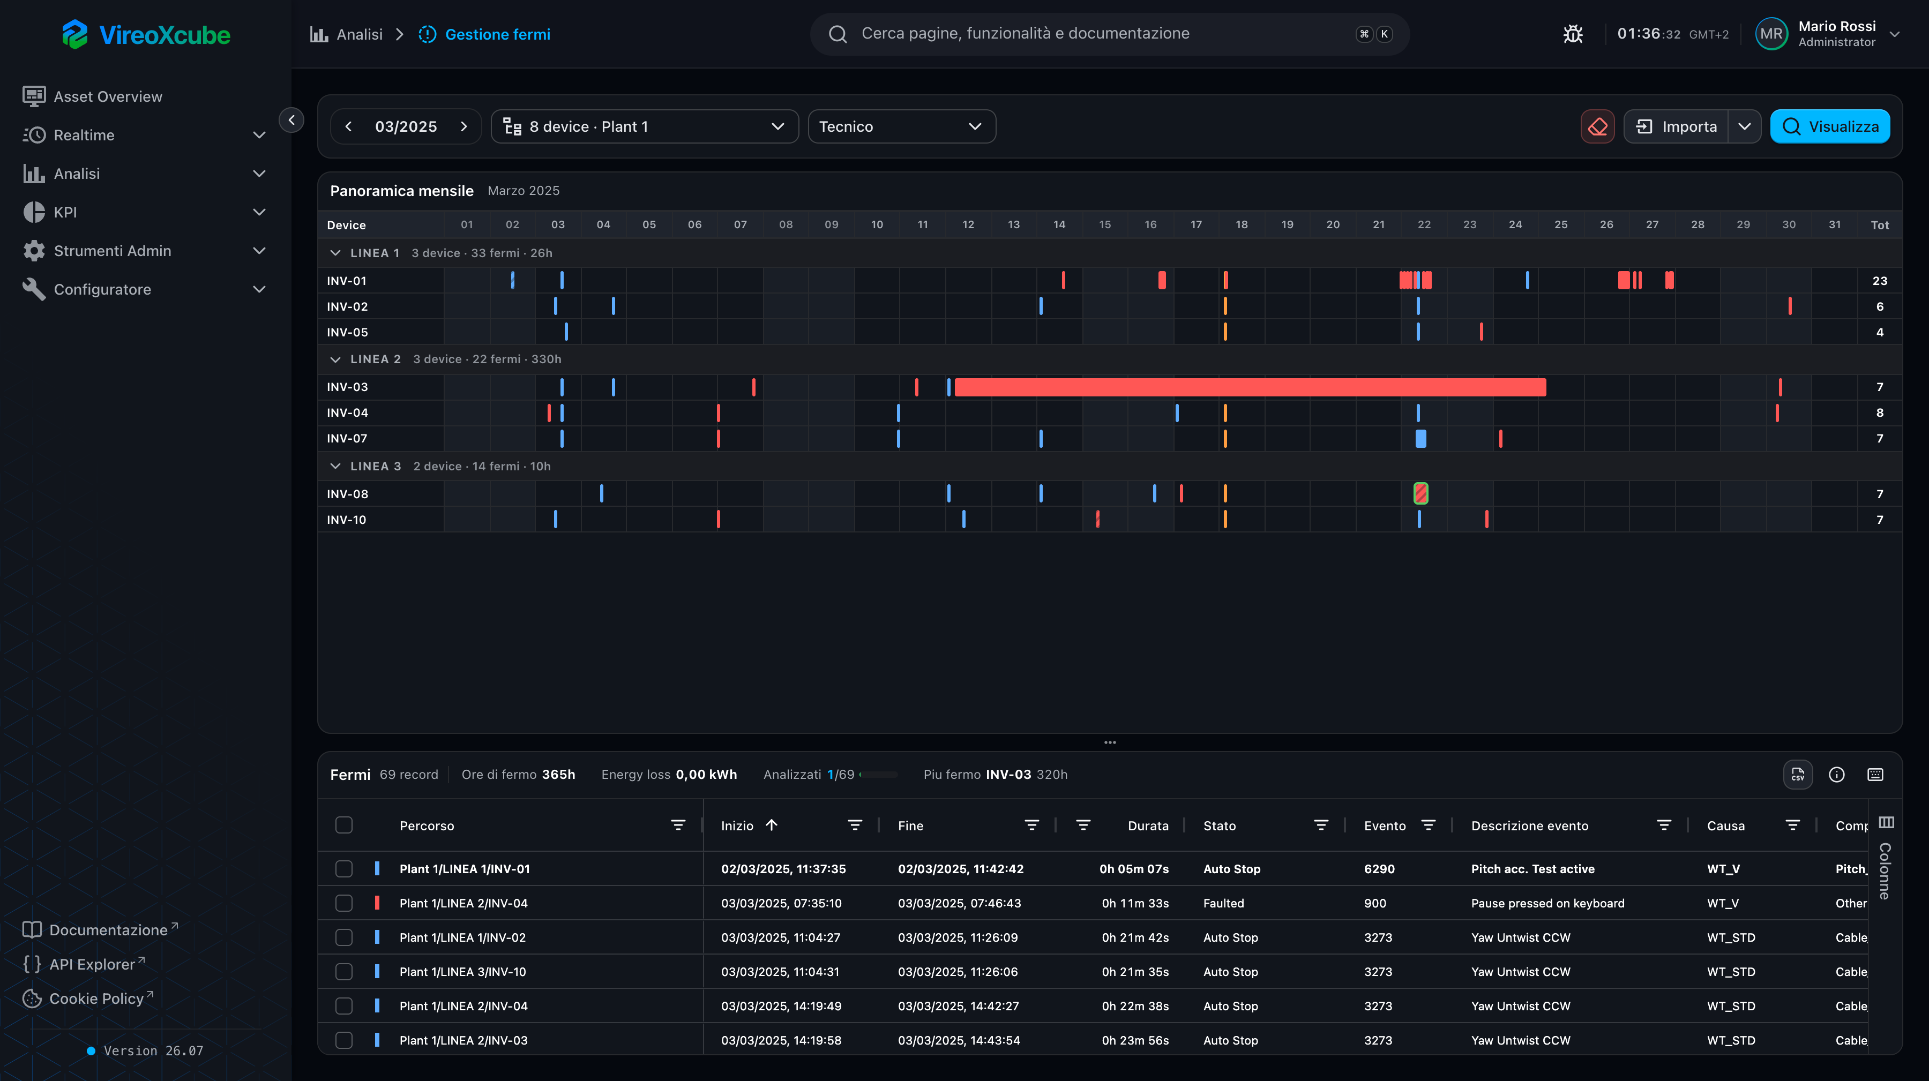
Task: Click the Importa button
Action: click(1676, 126)
